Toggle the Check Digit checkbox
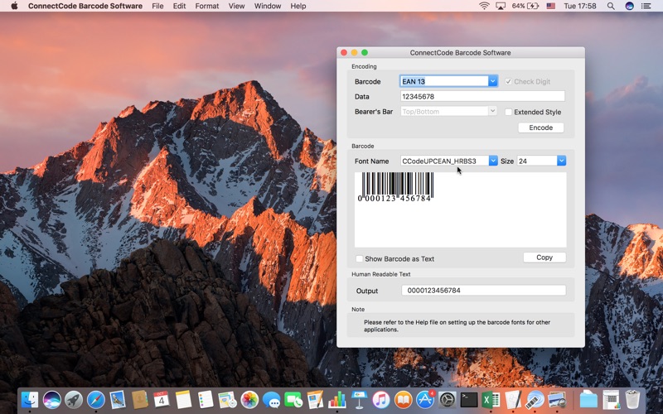 [x=508, y=81]
